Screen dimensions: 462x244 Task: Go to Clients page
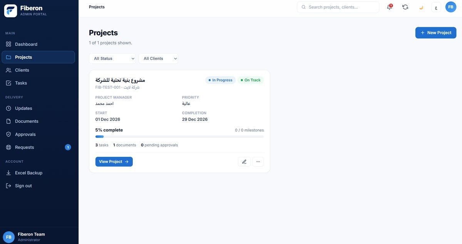tap(38, 70)
